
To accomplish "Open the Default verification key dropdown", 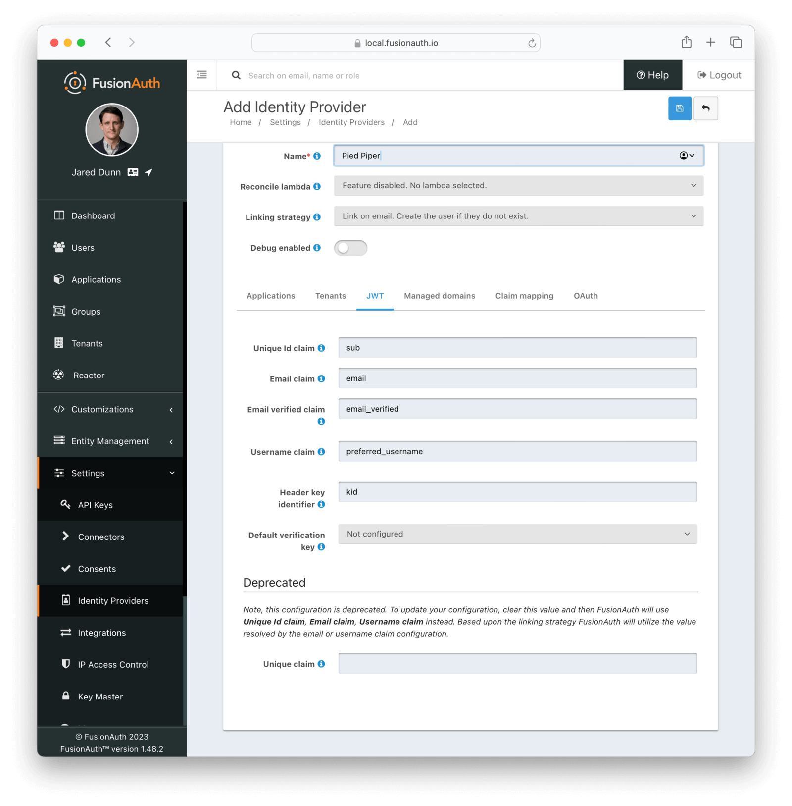I will (517, 534).
